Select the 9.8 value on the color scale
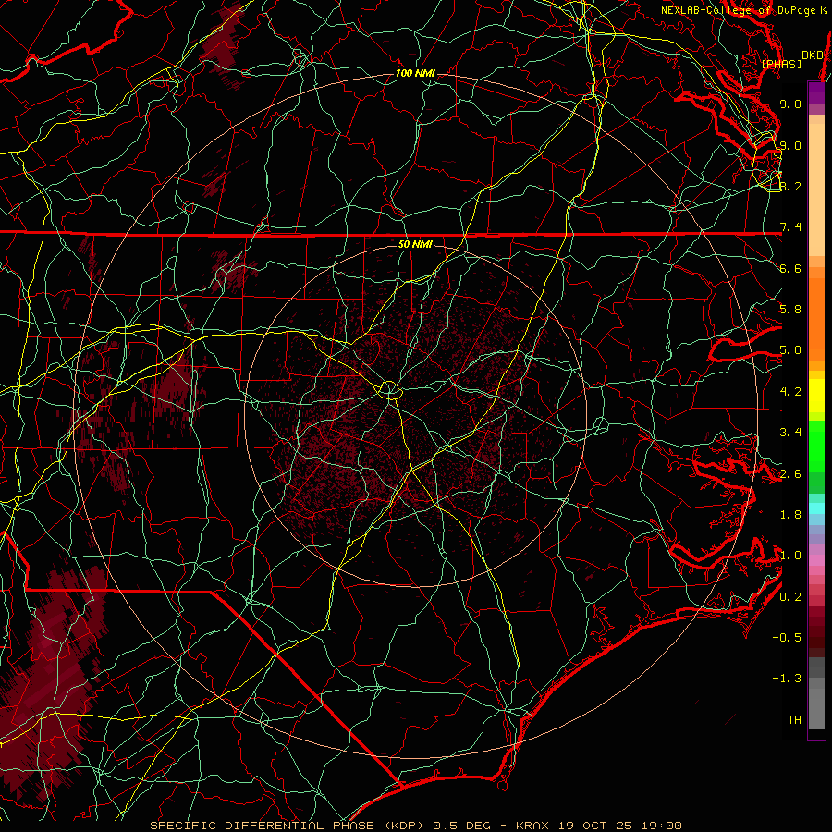This screenshot has height=832, width=832. [790, 104]
